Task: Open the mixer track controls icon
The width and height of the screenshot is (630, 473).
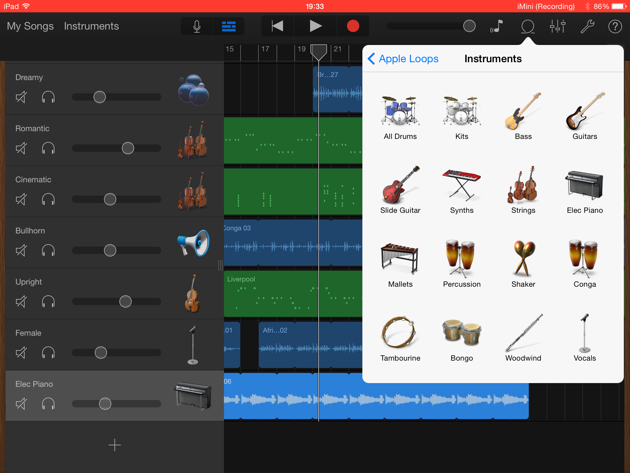Action: [558, 26]
